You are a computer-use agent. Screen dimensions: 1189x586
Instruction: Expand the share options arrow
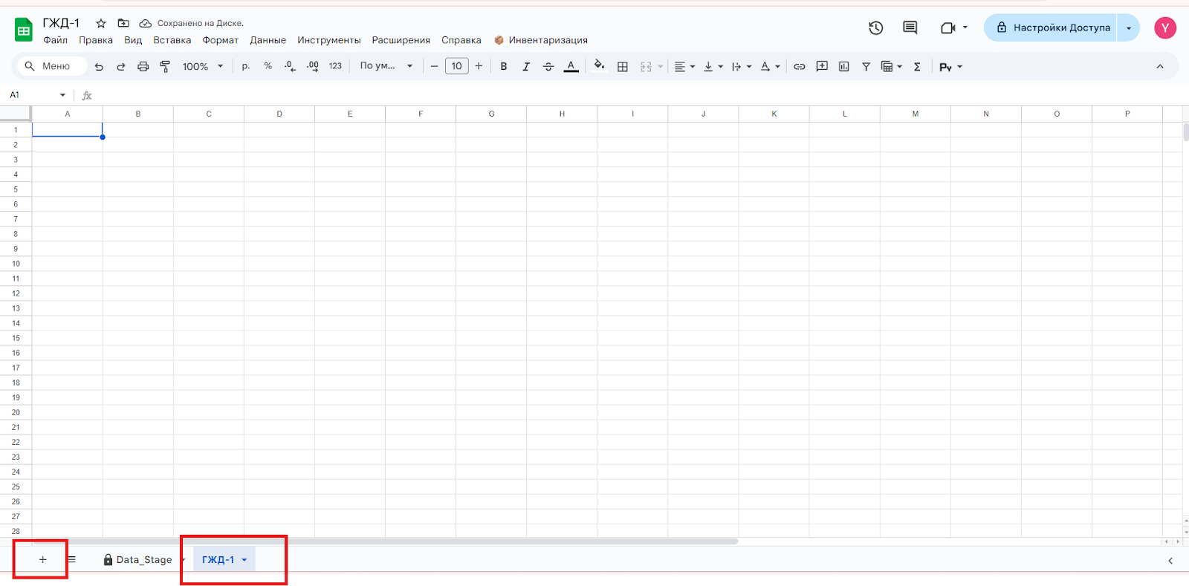pyautogui.click(x=1129, y=27)
